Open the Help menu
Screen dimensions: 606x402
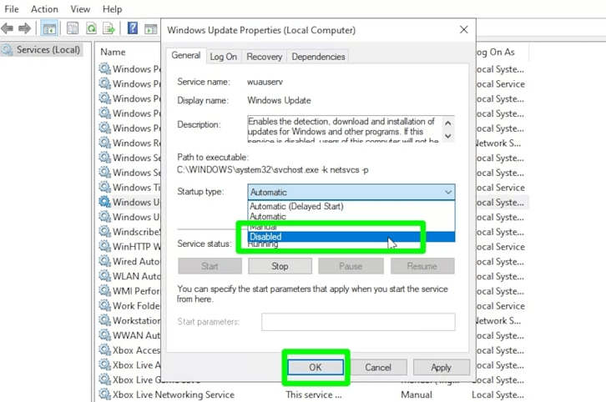click(112, 9)
